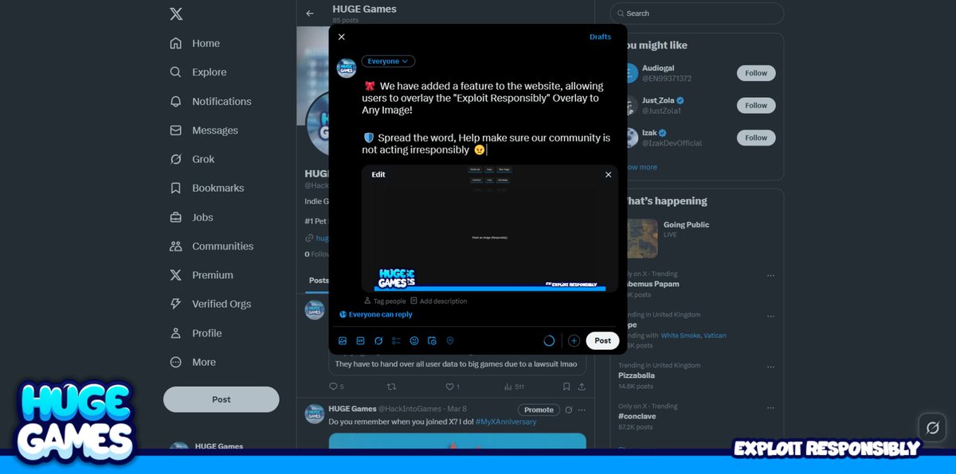The width and height of the screenshot is (956, 474).
Task: Insert an emoji with the emoji icon
Action: click(x=413, y=340)
